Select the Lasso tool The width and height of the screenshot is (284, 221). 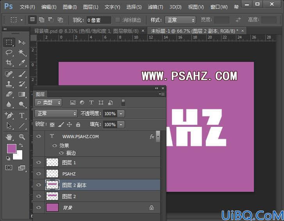(9, 53)
